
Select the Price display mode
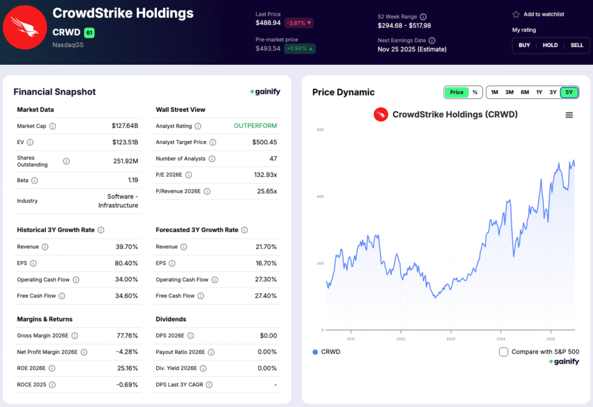click(x=457, y=92)
